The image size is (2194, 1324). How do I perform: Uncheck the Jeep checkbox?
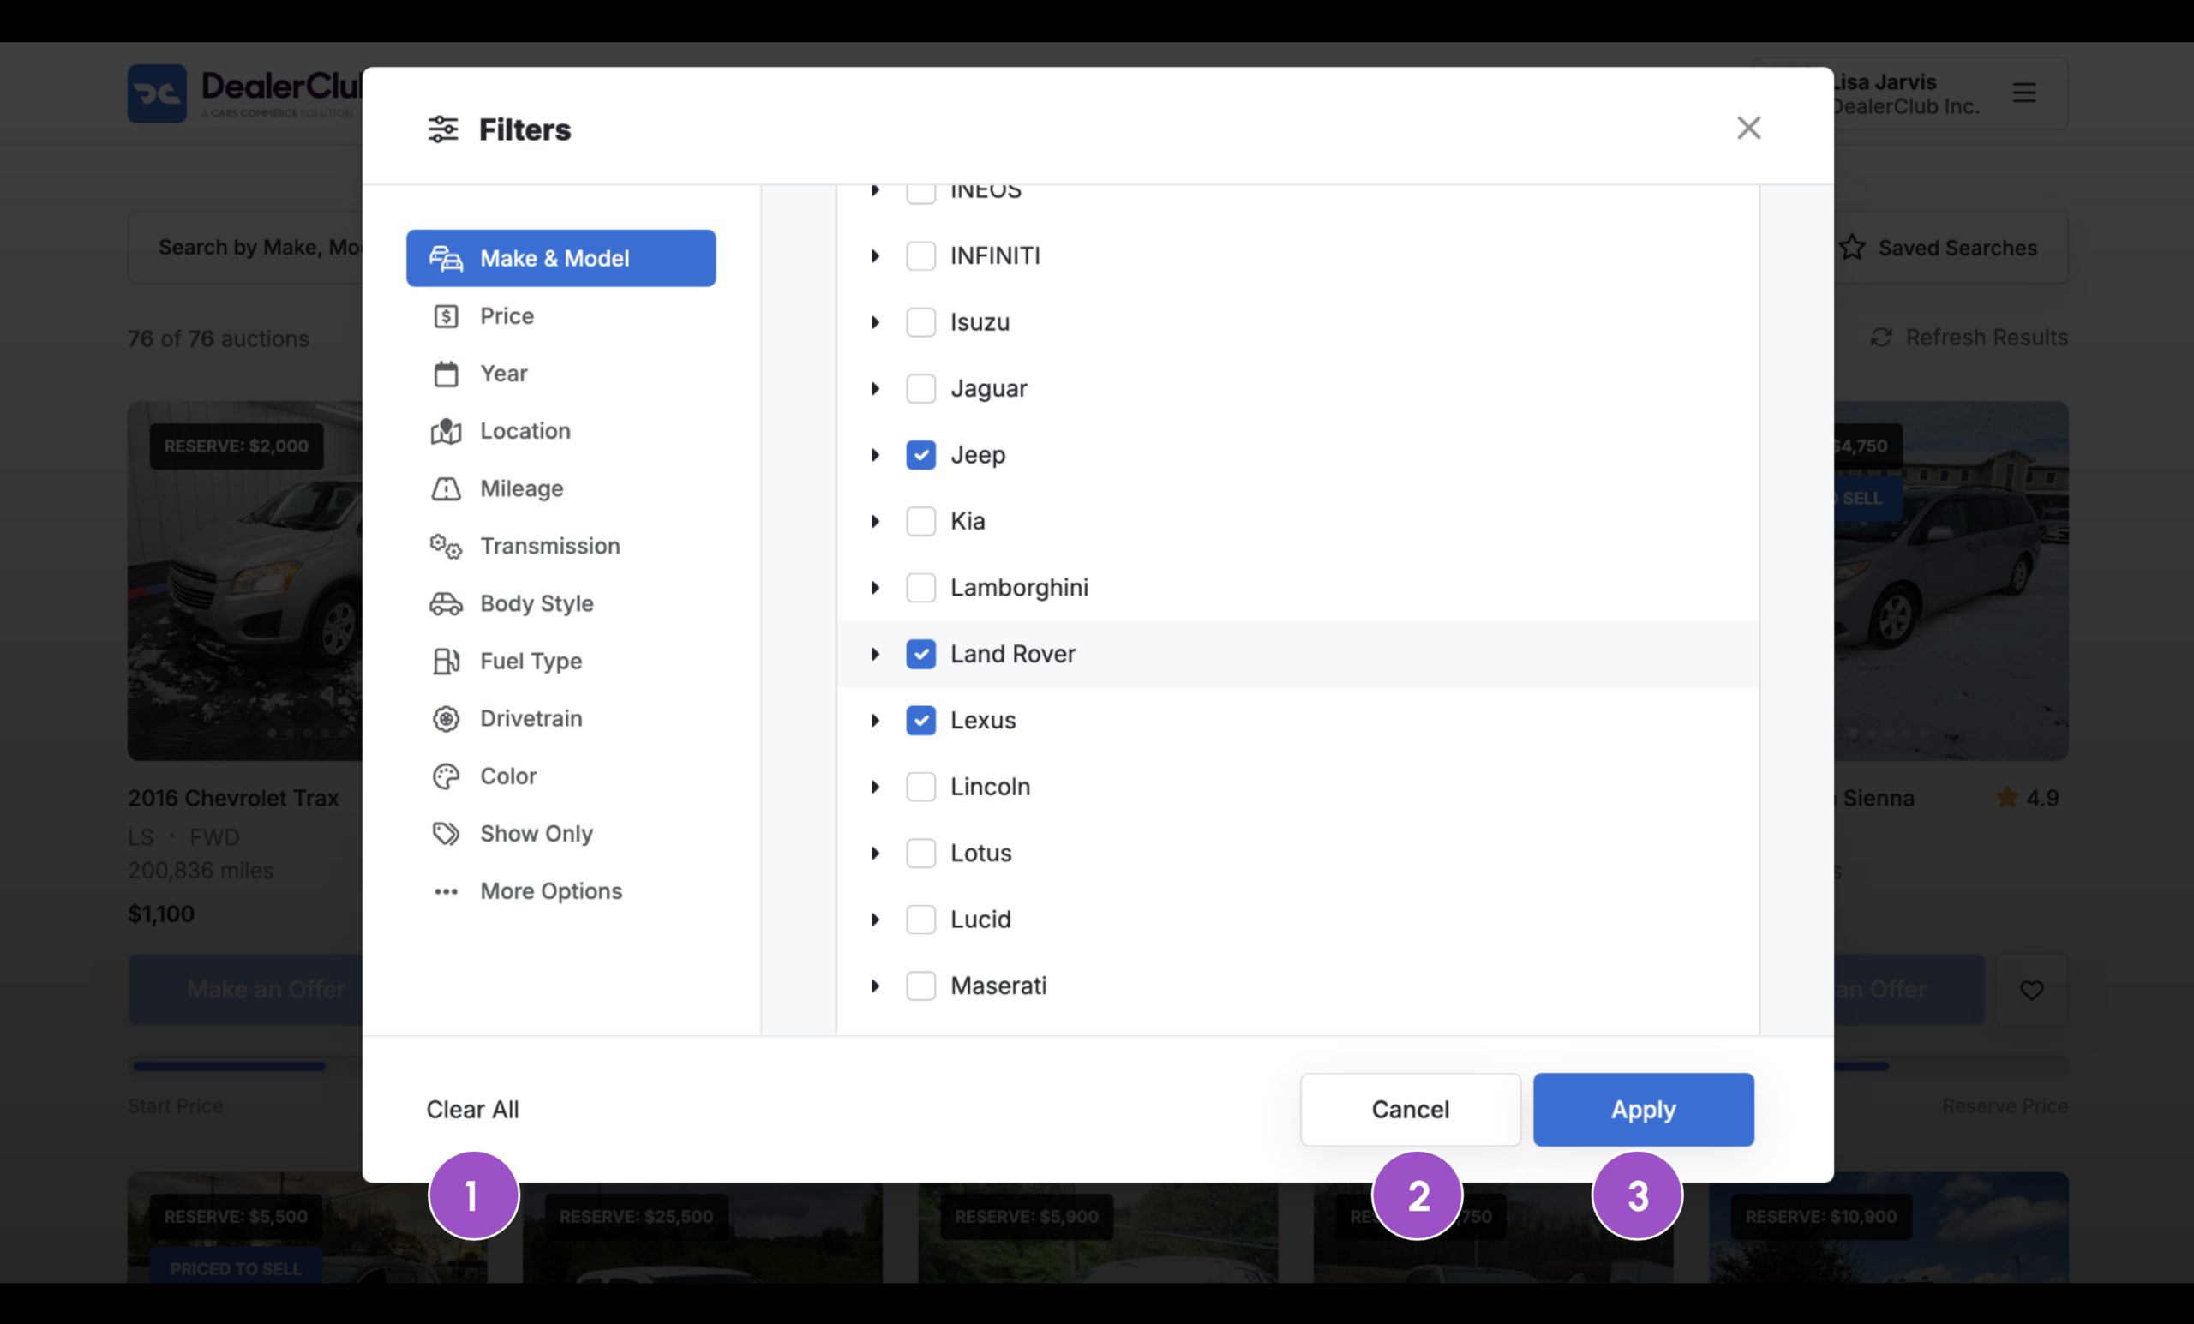(x=920, y=455)
